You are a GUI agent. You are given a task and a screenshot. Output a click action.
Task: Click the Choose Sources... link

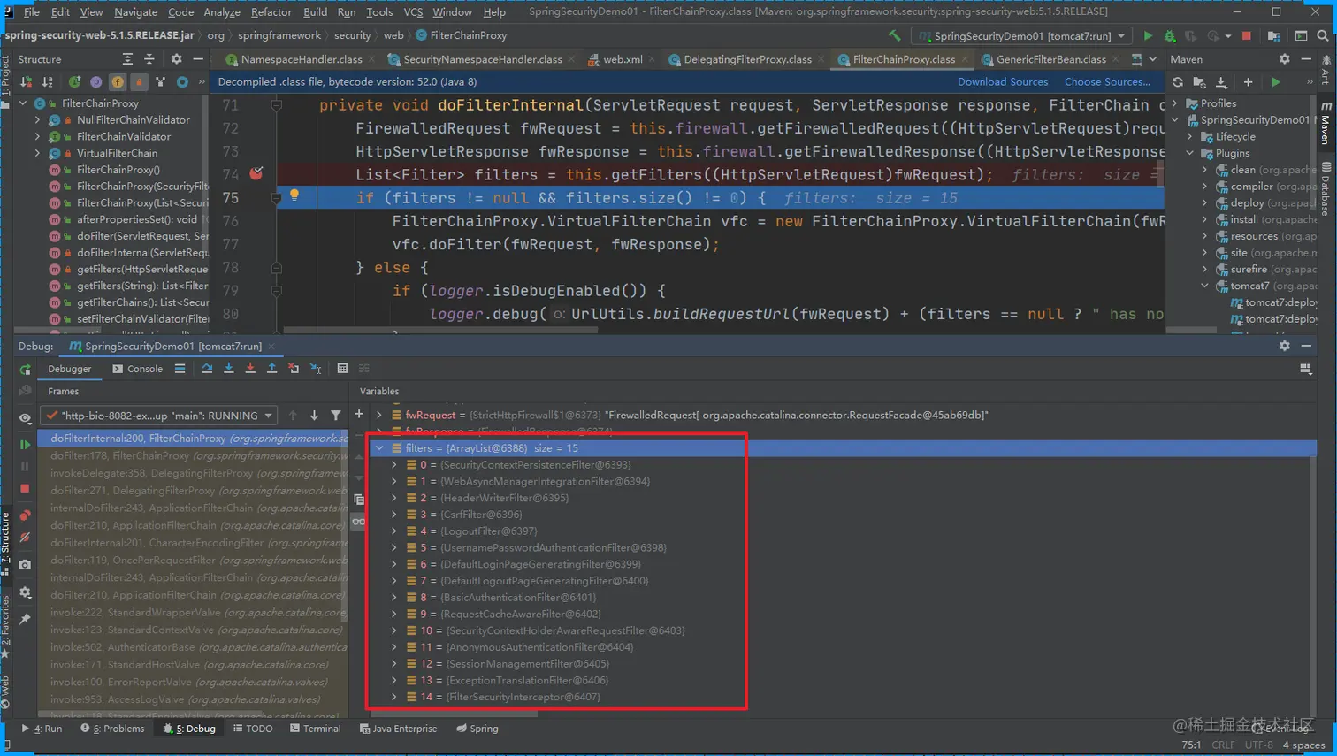pyautogui.click(x=1107, y=81)
